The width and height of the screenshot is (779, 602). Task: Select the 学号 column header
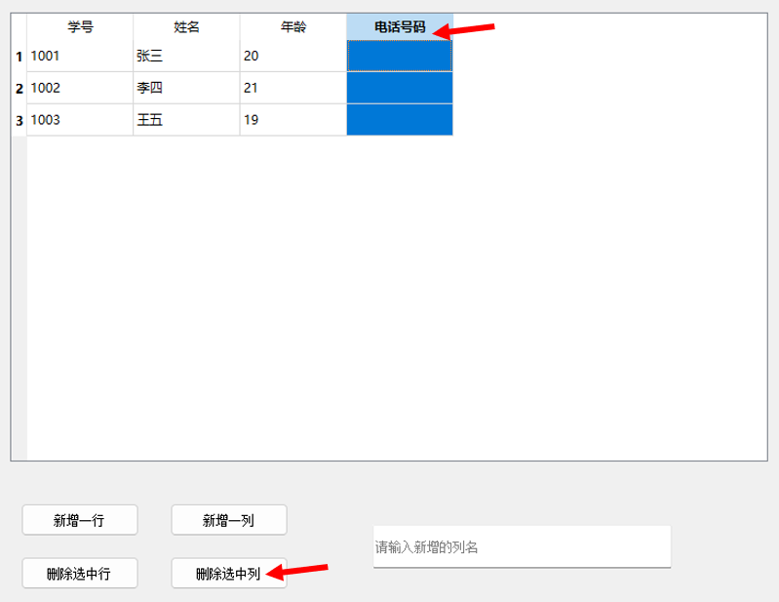[x=80, y=27]
